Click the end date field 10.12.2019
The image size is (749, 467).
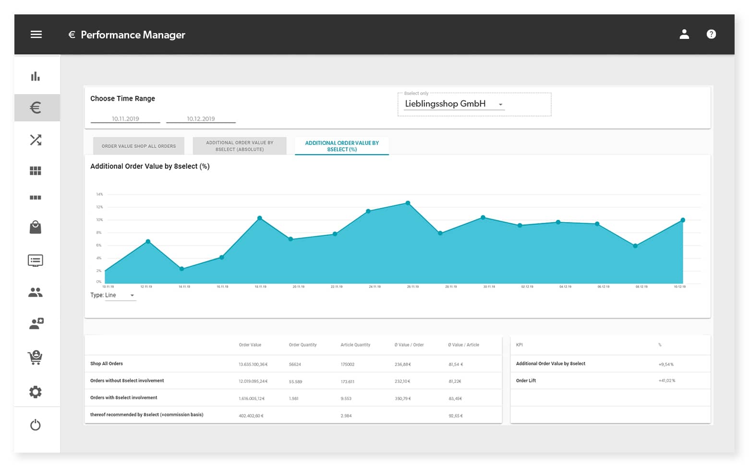pos(201,119)
